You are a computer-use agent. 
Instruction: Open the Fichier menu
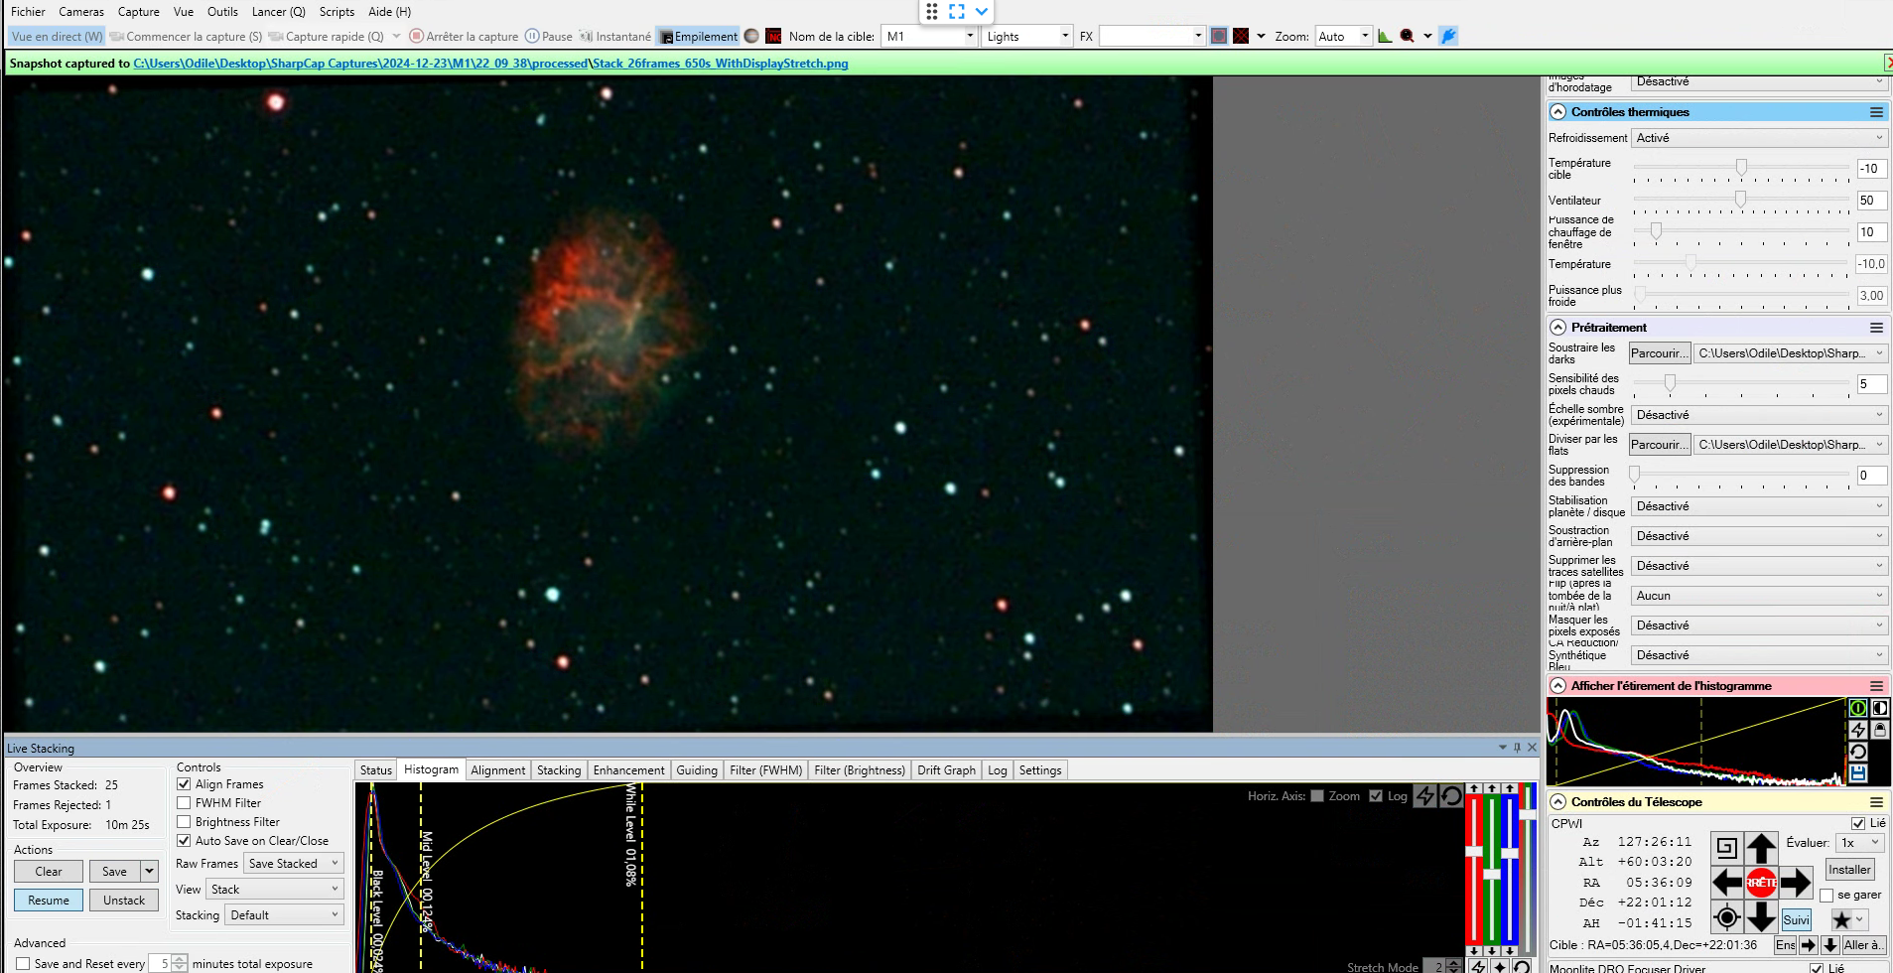pyautogui.click(x=28, y=12)
